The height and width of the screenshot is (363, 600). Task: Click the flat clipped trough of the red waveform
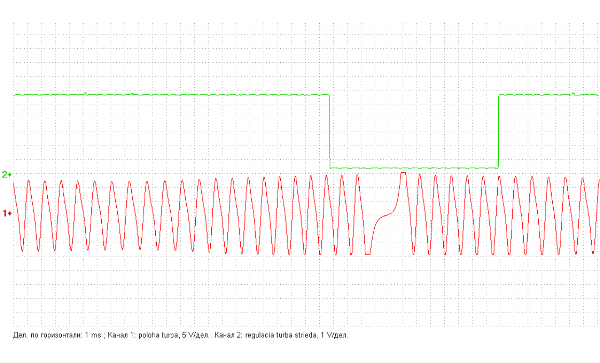367,254
